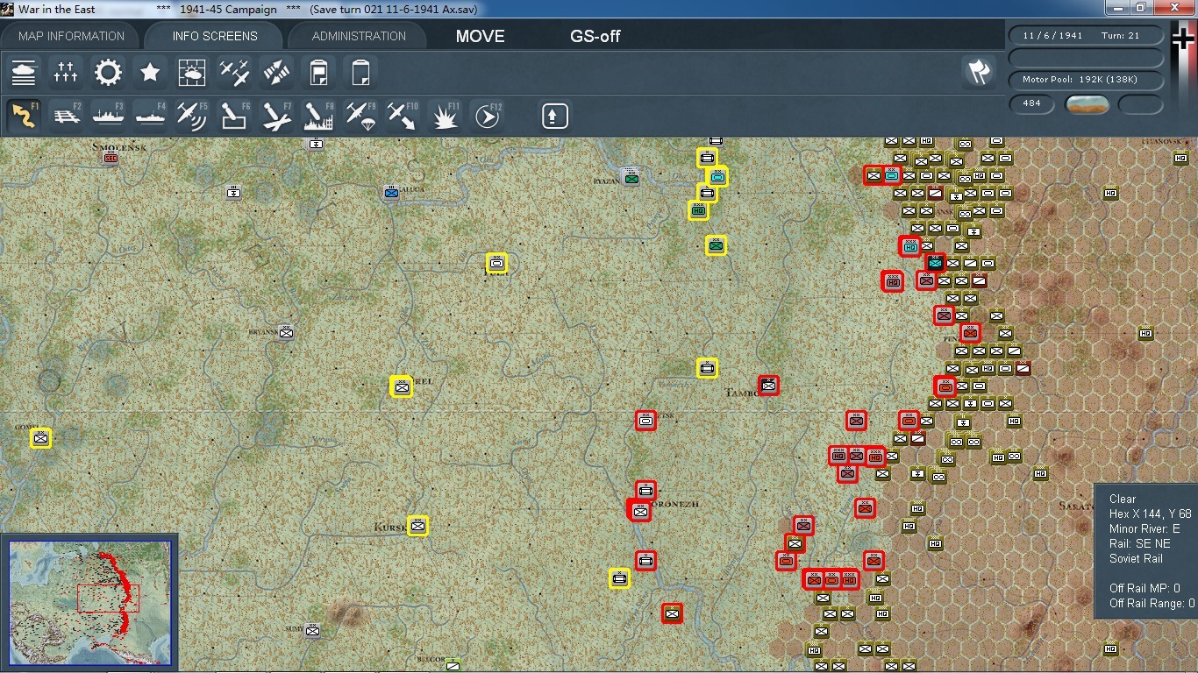
Task: Select the yellow-outlined unit at Orel
Action: [402, 386]
